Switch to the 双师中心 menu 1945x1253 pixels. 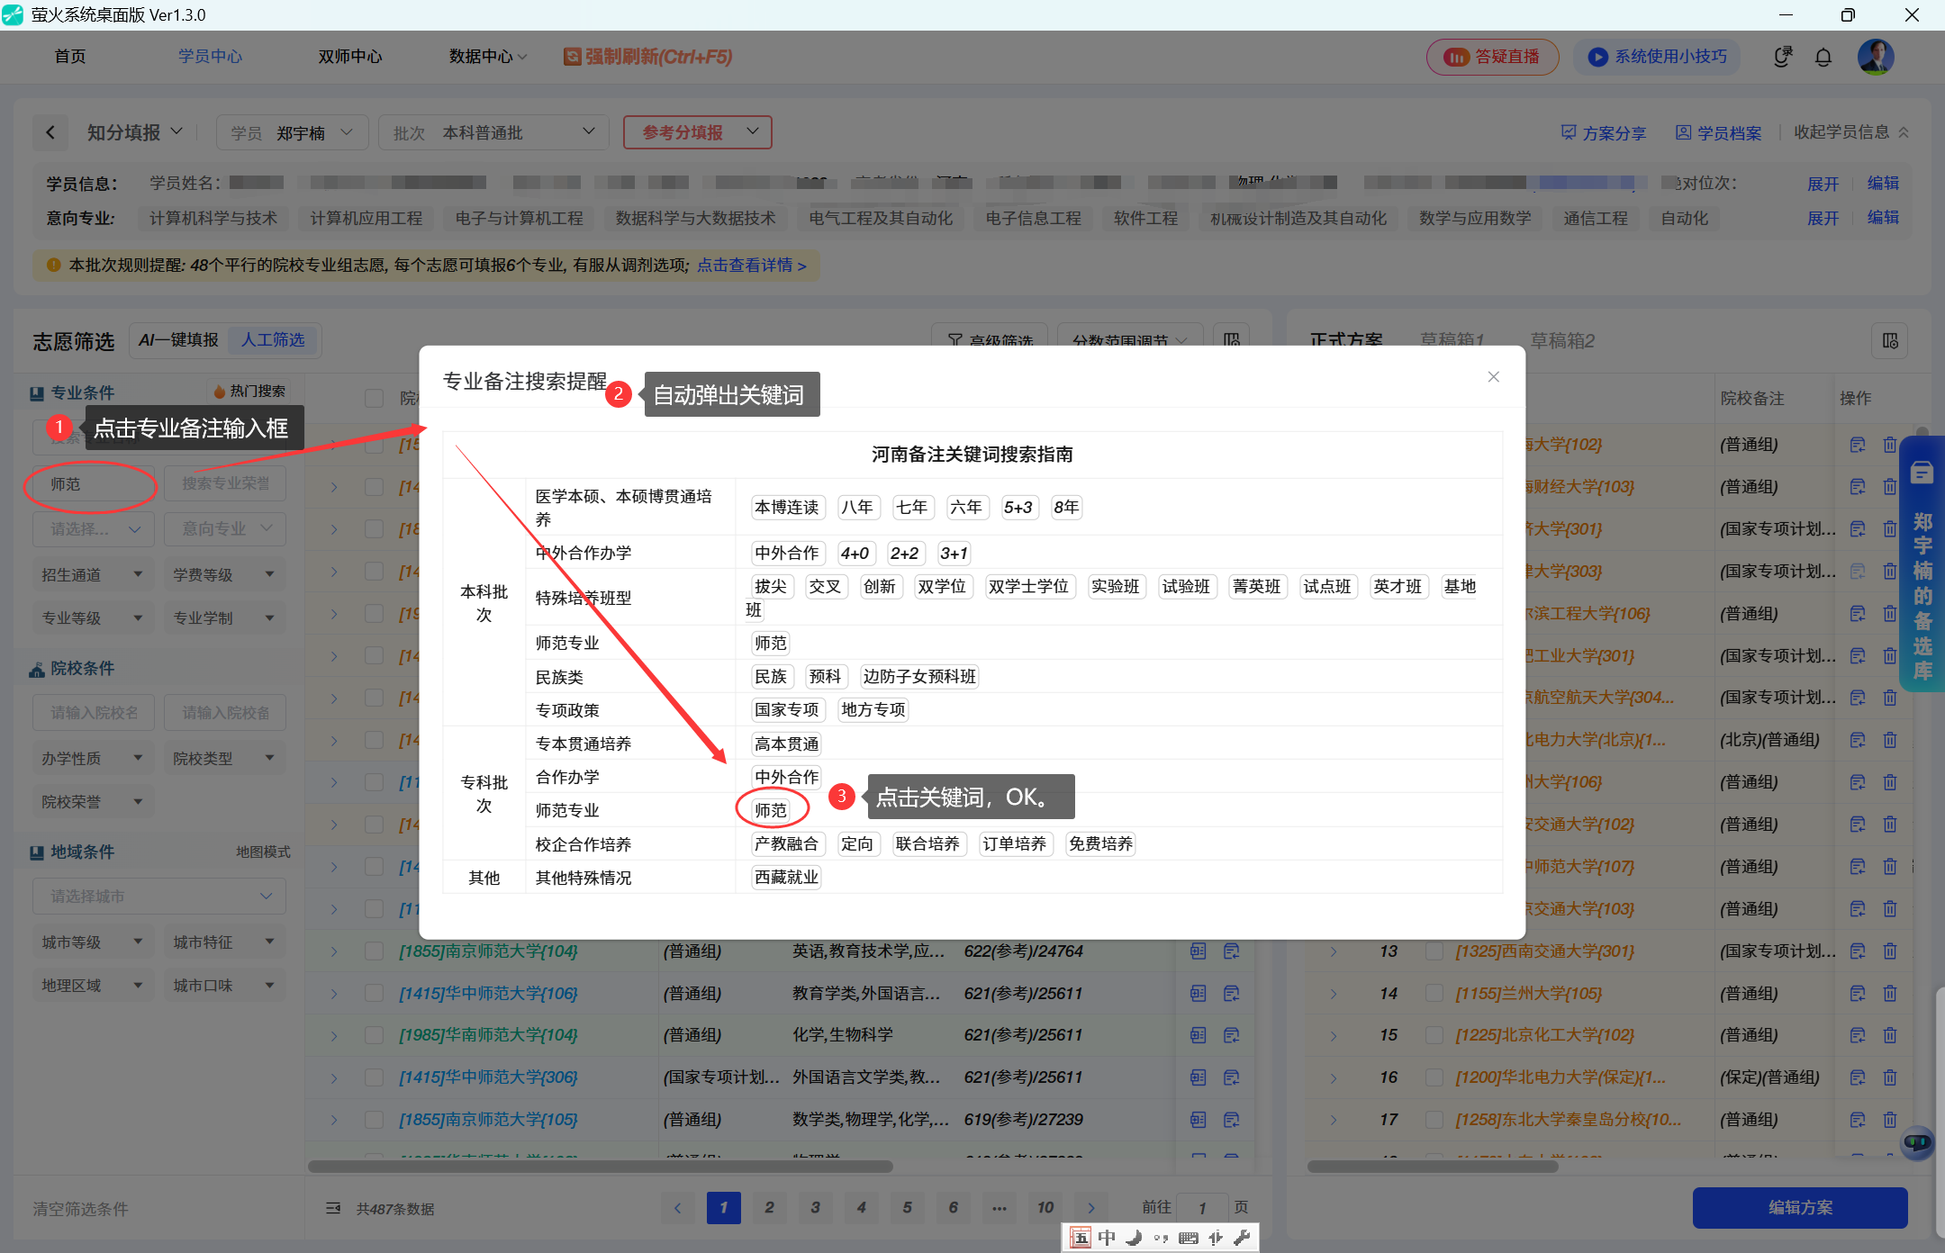[x=349, y=56]
